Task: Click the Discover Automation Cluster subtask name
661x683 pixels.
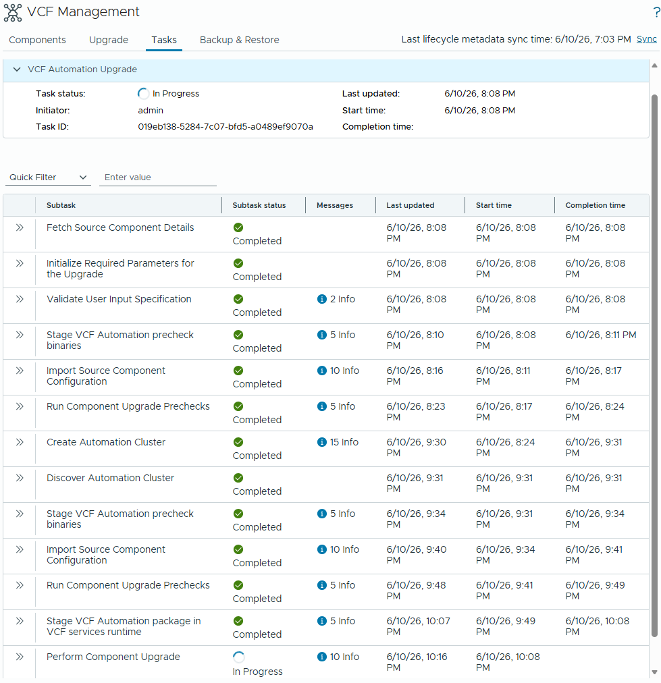Action: [110, 478]
